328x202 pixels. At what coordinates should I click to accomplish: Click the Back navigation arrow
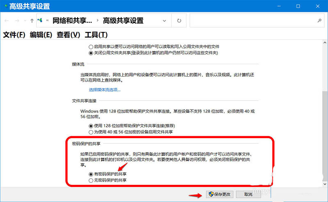click(7, 21)
